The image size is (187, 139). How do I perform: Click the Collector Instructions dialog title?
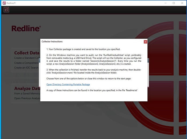point(52,42)
